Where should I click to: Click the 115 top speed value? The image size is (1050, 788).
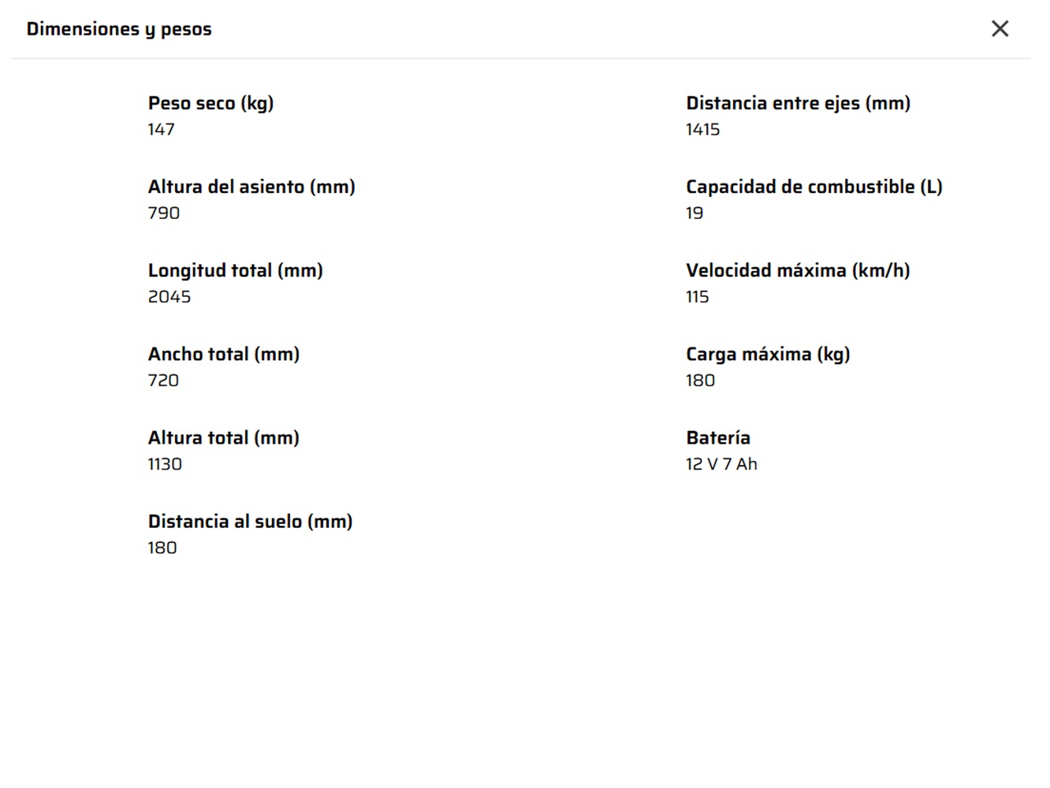(x=697, y=296)
